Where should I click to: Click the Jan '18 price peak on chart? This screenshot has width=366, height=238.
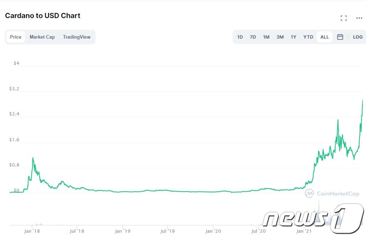click(x=33, y=158)
